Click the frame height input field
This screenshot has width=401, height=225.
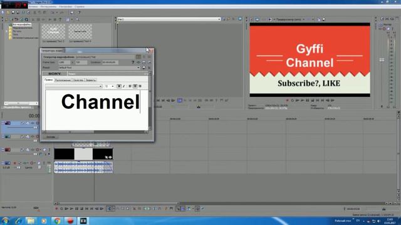(x=81, y=62)
